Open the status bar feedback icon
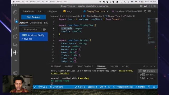Viewport: 169px width, 95px height. click(149, 87)
